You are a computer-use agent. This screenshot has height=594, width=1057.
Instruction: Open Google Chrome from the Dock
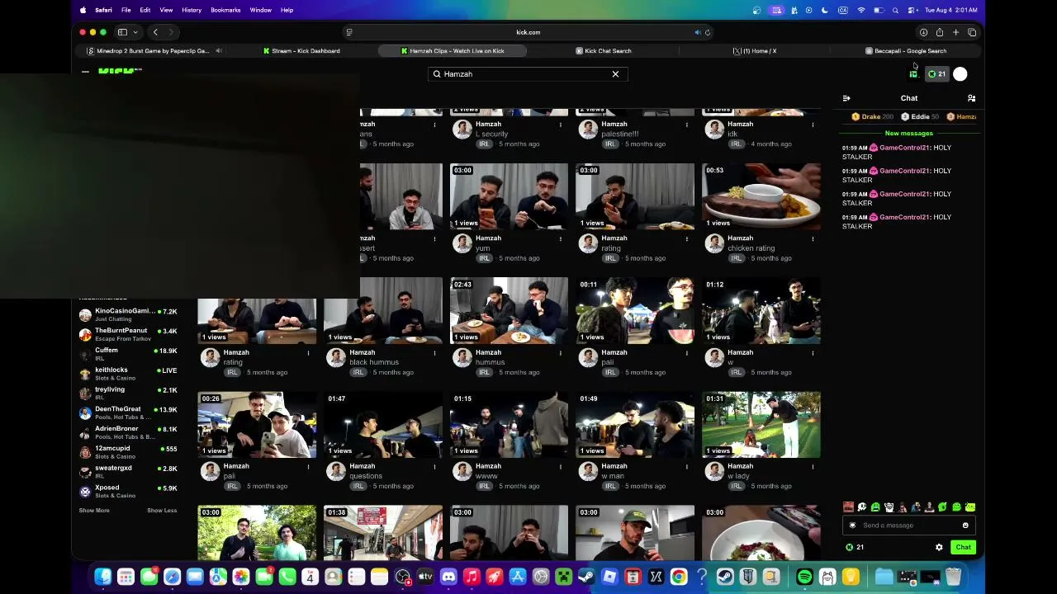click(679, 577)
